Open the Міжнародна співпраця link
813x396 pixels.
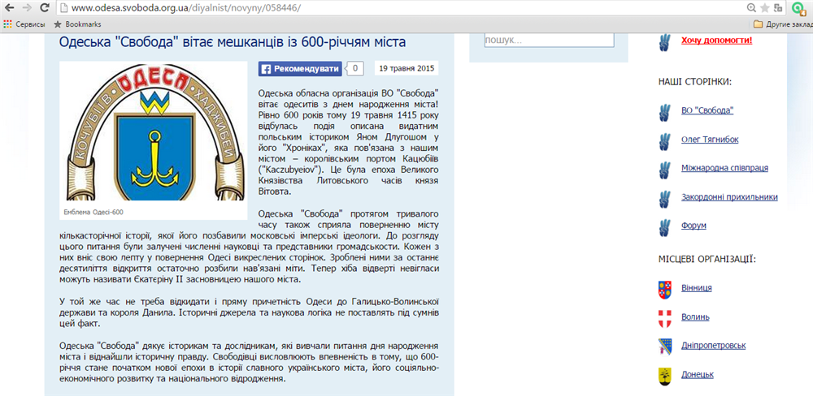click(x=725, y=168)
